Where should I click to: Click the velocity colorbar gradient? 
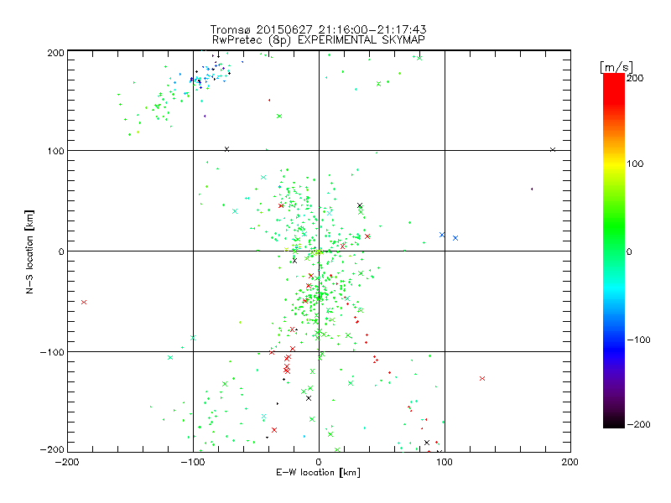point(614,251)
